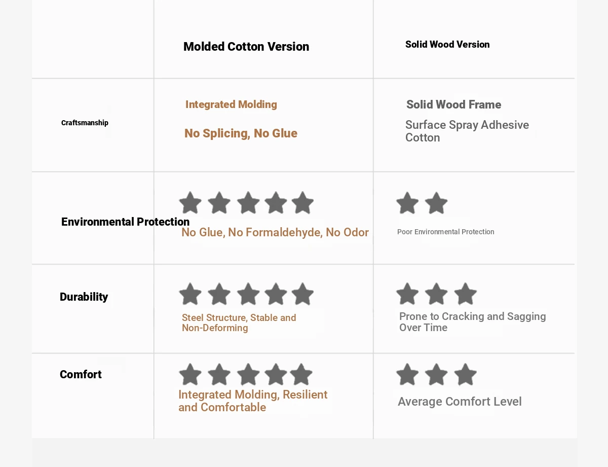The image size is (608, 467).
Task: Click the No Splicing, No Glue text
Action: (x=241, y=133)
